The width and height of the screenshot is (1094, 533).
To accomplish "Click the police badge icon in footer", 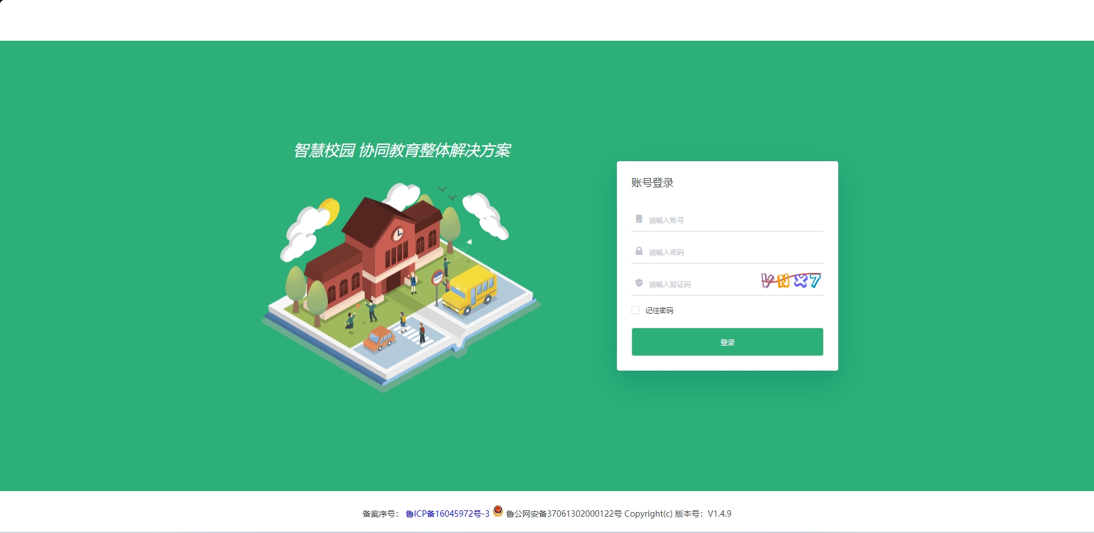I will (x=497, y=514).
